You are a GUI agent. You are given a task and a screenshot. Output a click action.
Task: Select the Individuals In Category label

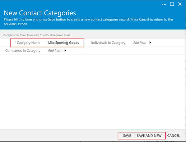click(x=108, y=43)
